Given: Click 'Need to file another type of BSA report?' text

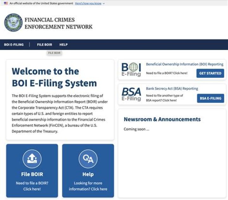Looking at the screenshot, I should click(x=164, y=98).
